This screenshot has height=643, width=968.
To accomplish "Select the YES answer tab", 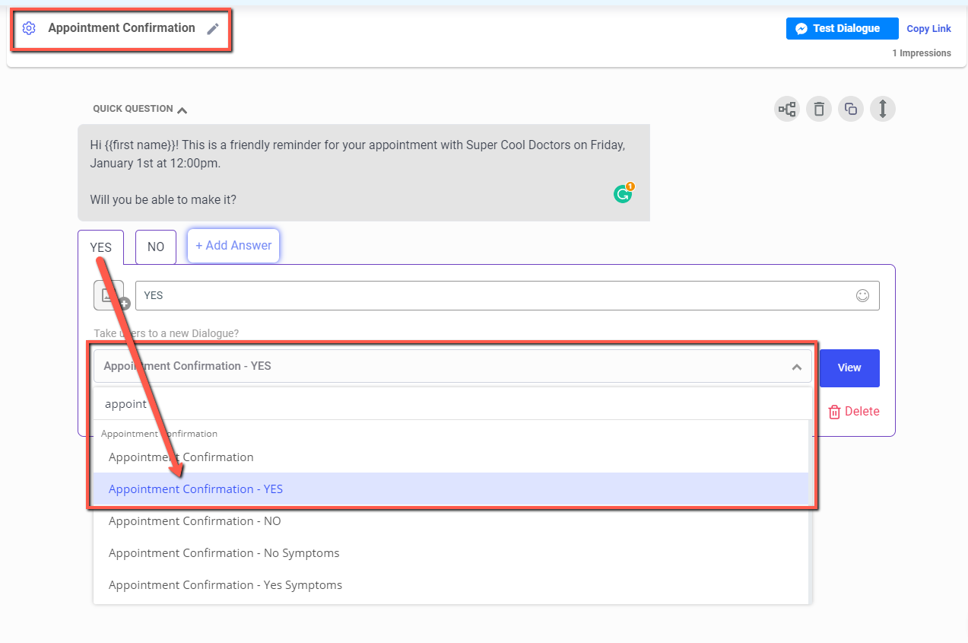I will 100,247.
